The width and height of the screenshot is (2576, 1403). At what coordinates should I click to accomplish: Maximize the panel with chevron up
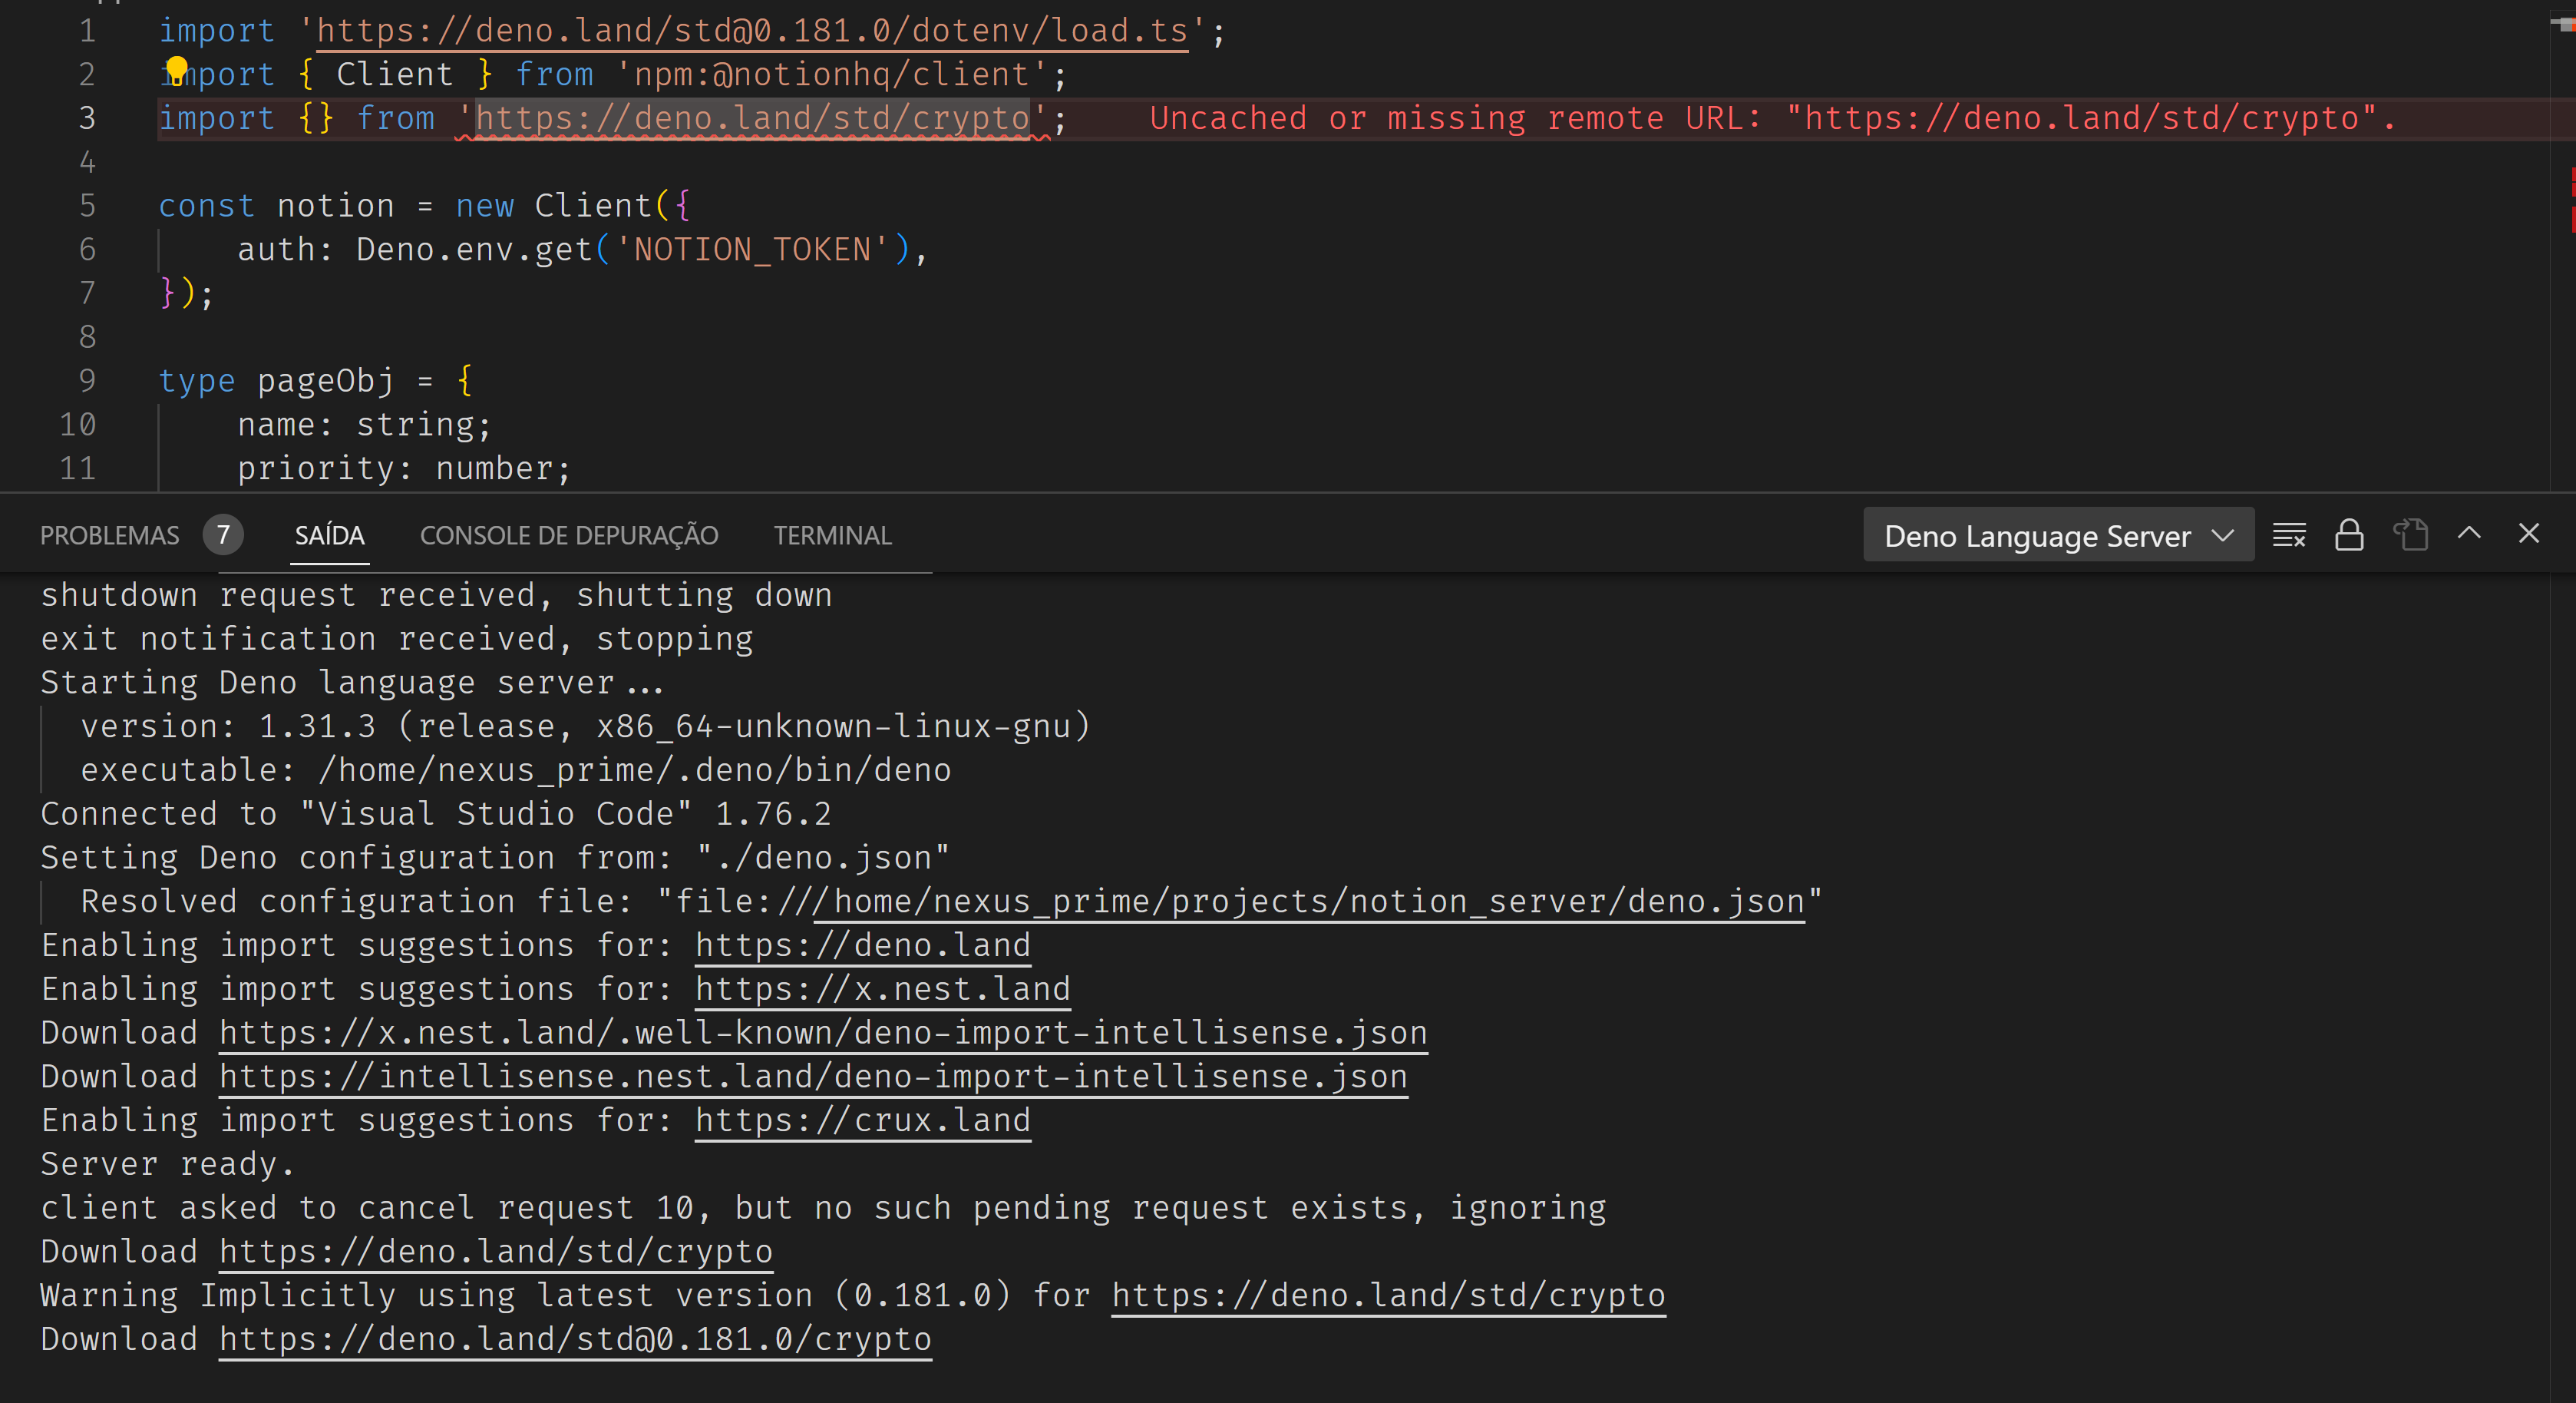pyautogui.click(x=2469, y=534)
